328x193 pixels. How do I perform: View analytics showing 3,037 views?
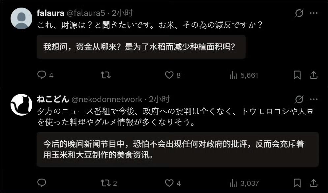point(244,183)
